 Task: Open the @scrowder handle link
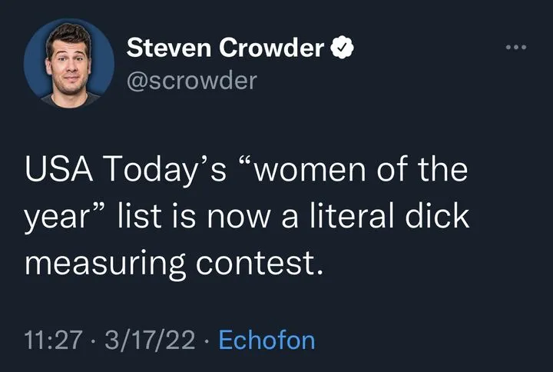coord(190,80)
